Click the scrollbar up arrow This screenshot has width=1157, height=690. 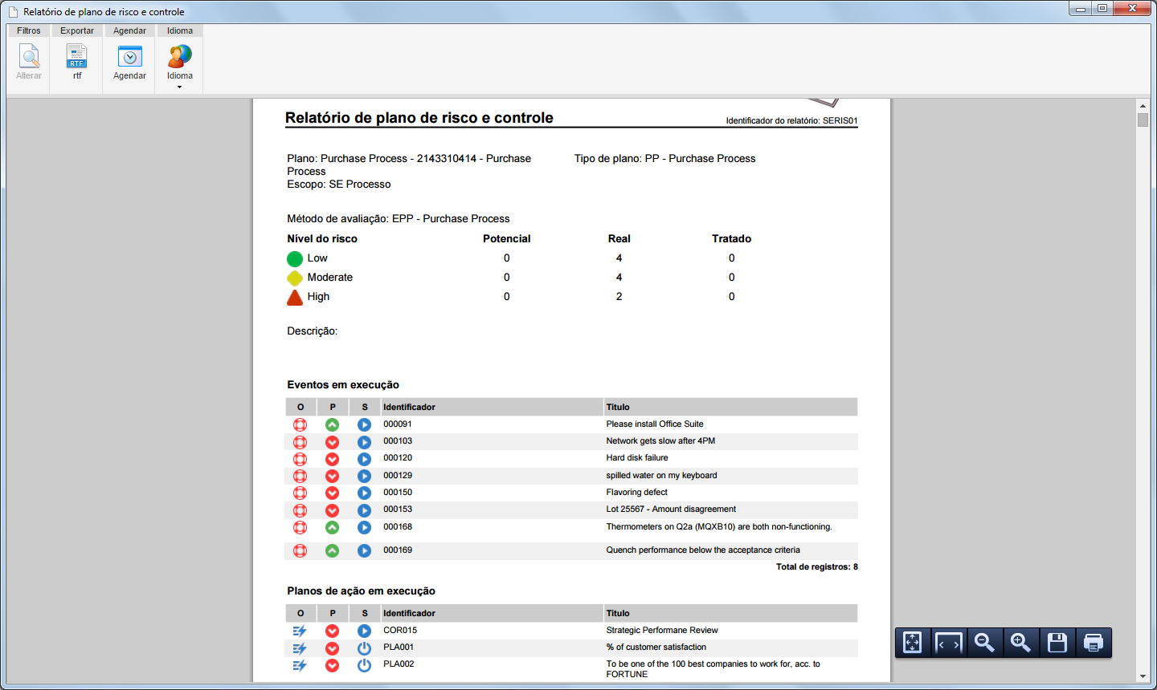pos(1143,105)
